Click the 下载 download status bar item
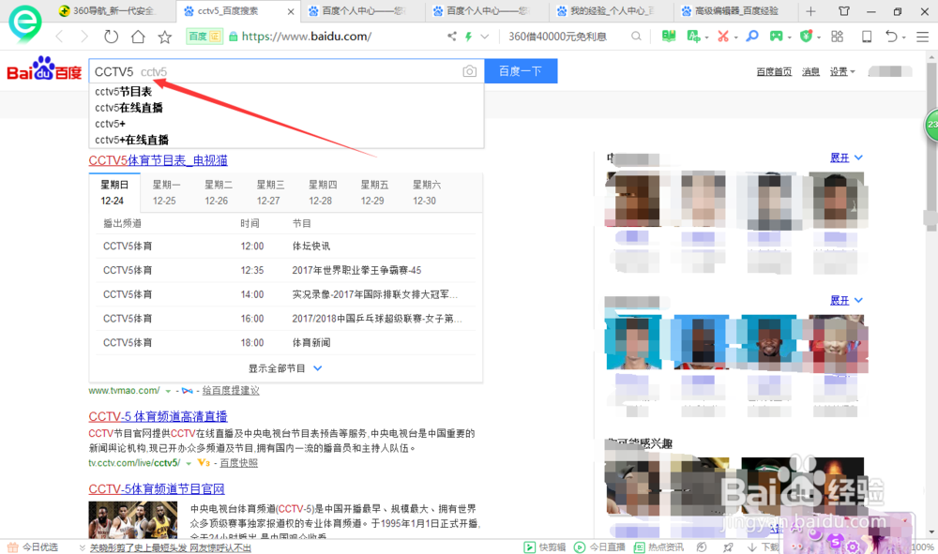Image resolution: width=938 pixels, height=554 pixels. 764,547
